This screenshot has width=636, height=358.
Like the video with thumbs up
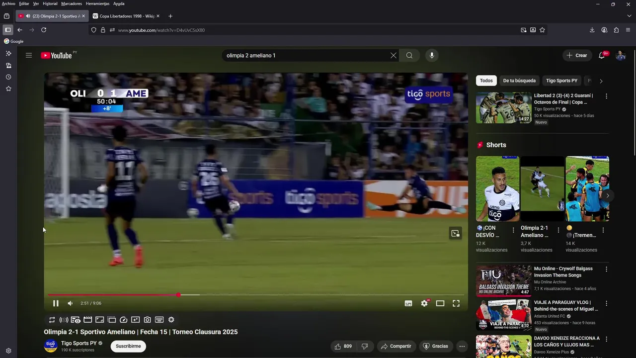343,346
